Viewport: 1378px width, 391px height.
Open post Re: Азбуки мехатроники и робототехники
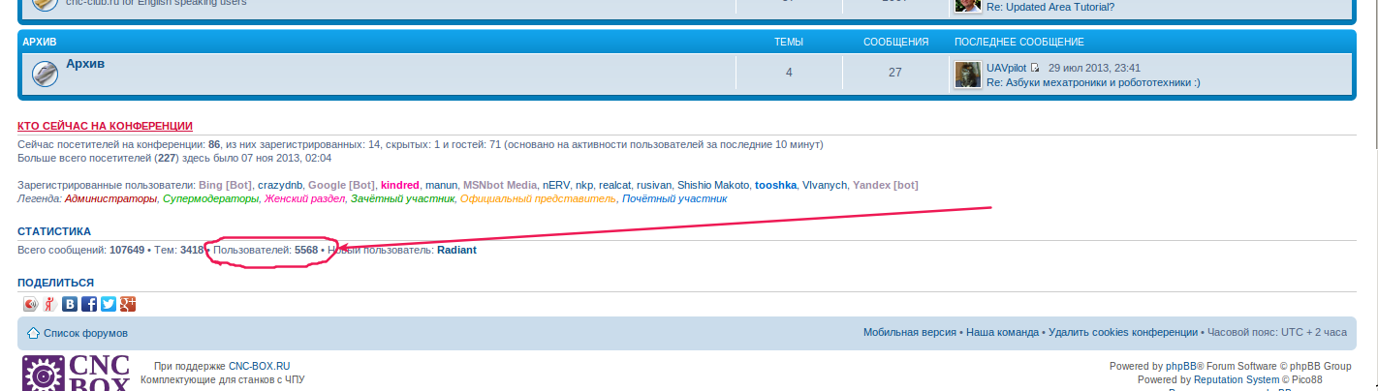(x=1093, y=83)
